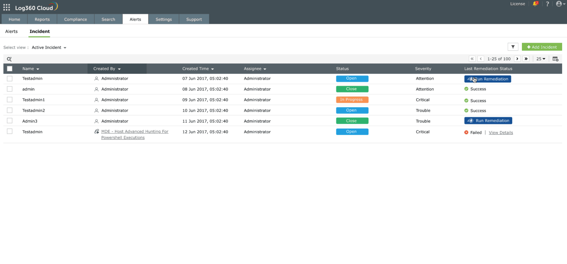Run Remediation for Admin3 incident
This screenshot has height=264, width=567.
coord(488,121)
